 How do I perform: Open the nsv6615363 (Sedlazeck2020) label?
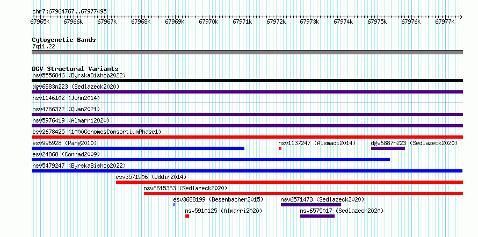point(185,188)
